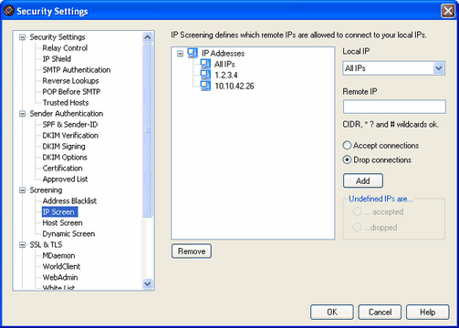The height and width of the screenshot is (328, 459).
Task: Open Certification page
Action: 63,169
